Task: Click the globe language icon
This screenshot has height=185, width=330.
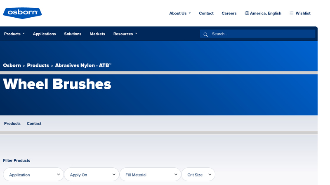Action: point(247,13)
